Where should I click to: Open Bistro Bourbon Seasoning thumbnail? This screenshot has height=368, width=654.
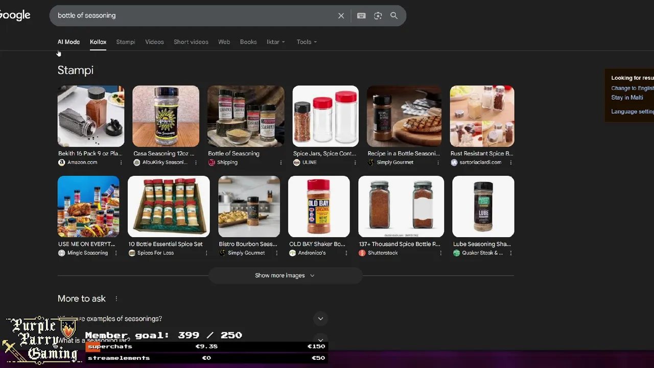(x=249, y=206)
